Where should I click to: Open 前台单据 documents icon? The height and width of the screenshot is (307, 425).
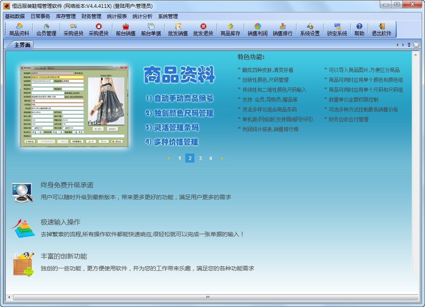151,30
